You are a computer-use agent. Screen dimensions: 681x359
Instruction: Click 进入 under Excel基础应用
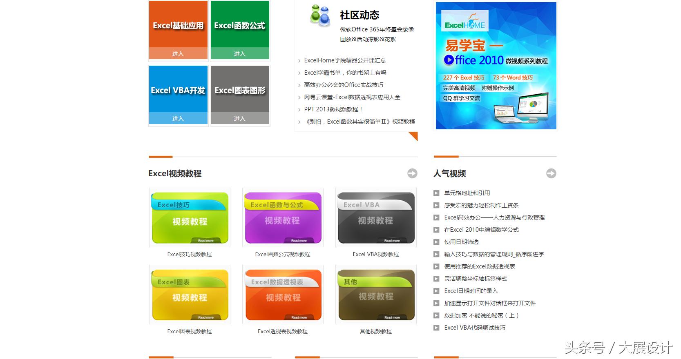click(178, 53)
